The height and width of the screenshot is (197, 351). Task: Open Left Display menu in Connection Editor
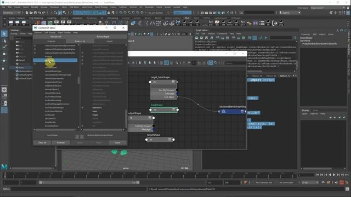[x=50, y=33]
